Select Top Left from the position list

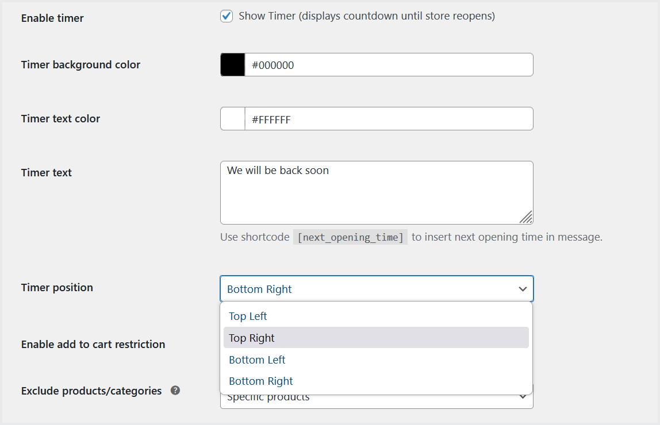248,316
